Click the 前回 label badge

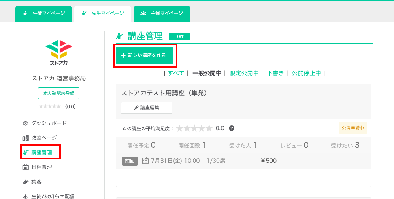130,161
